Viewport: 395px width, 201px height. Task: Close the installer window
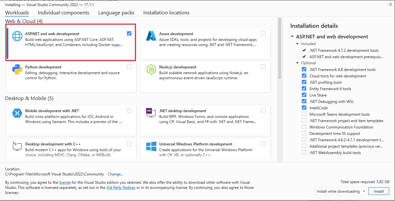[x=391, y=4]
